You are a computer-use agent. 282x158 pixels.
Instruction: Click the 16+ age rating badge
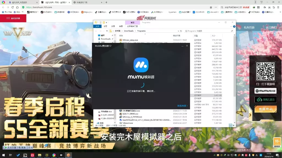[x=277, y=142]
